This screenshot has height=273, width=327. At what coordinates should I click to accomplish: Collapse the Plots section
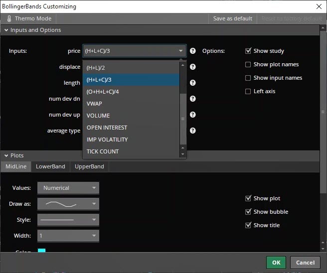click(x=6, y=155)
